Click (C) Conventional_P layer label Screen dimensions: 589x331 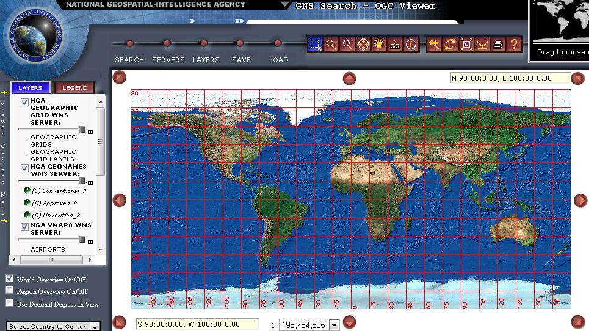[x=59, y=191]
